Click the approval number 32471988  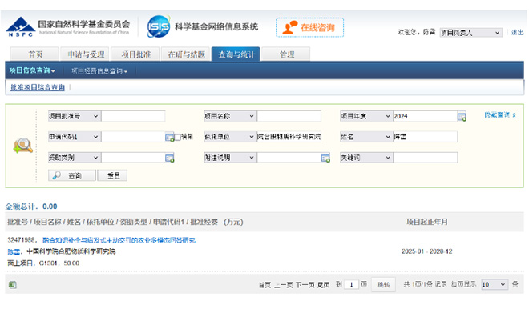tap(21, 240)
